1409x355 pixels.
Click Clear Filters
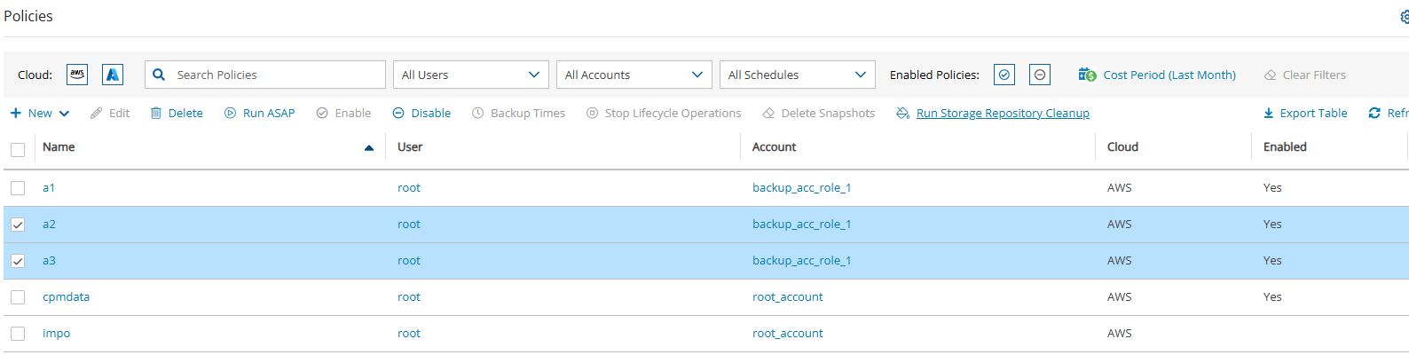[1305, 75]
